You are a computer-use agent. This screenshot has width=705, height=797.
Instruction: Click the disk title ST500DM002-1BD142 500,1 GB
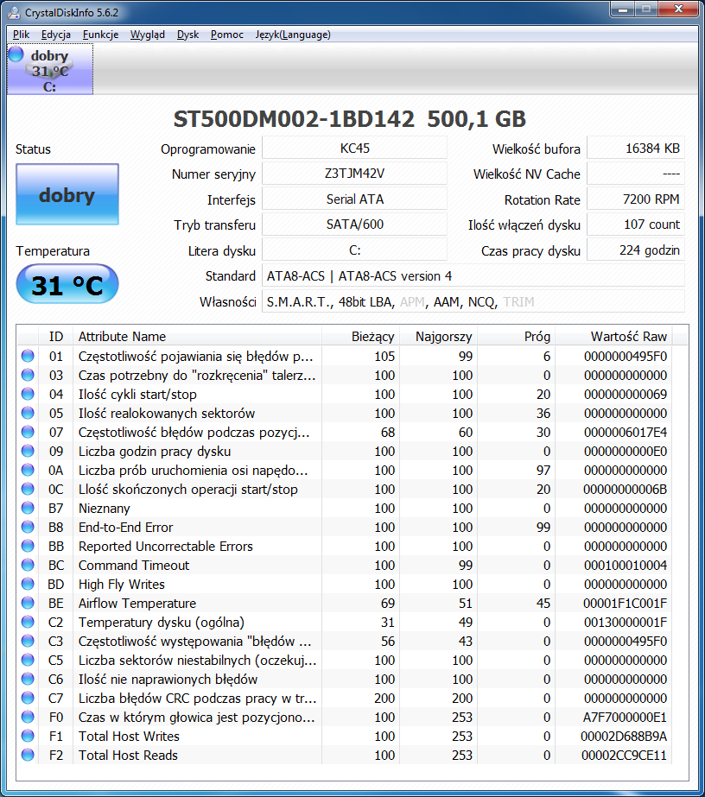(x=349, y=119)
